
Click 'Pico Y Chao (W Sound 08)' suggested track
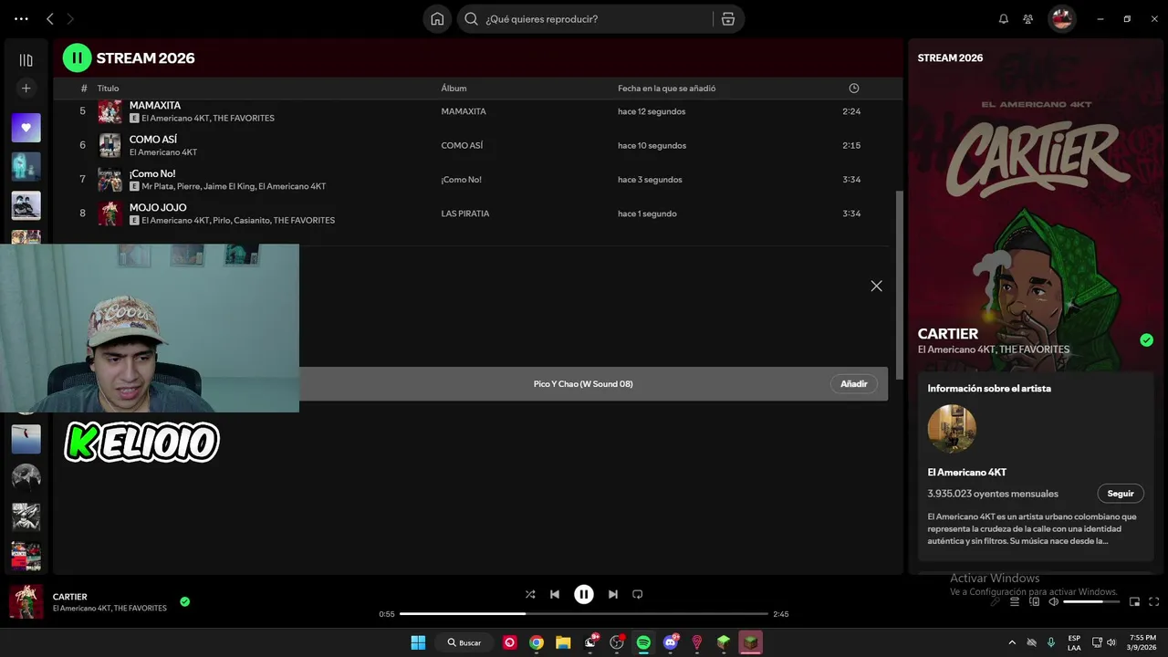tap(583, 384)
